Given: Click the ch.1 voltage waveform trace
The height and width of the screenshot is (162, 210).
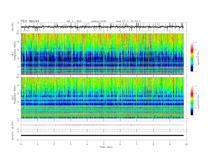Looking at the screenshot, I should (x=102, y=27).
